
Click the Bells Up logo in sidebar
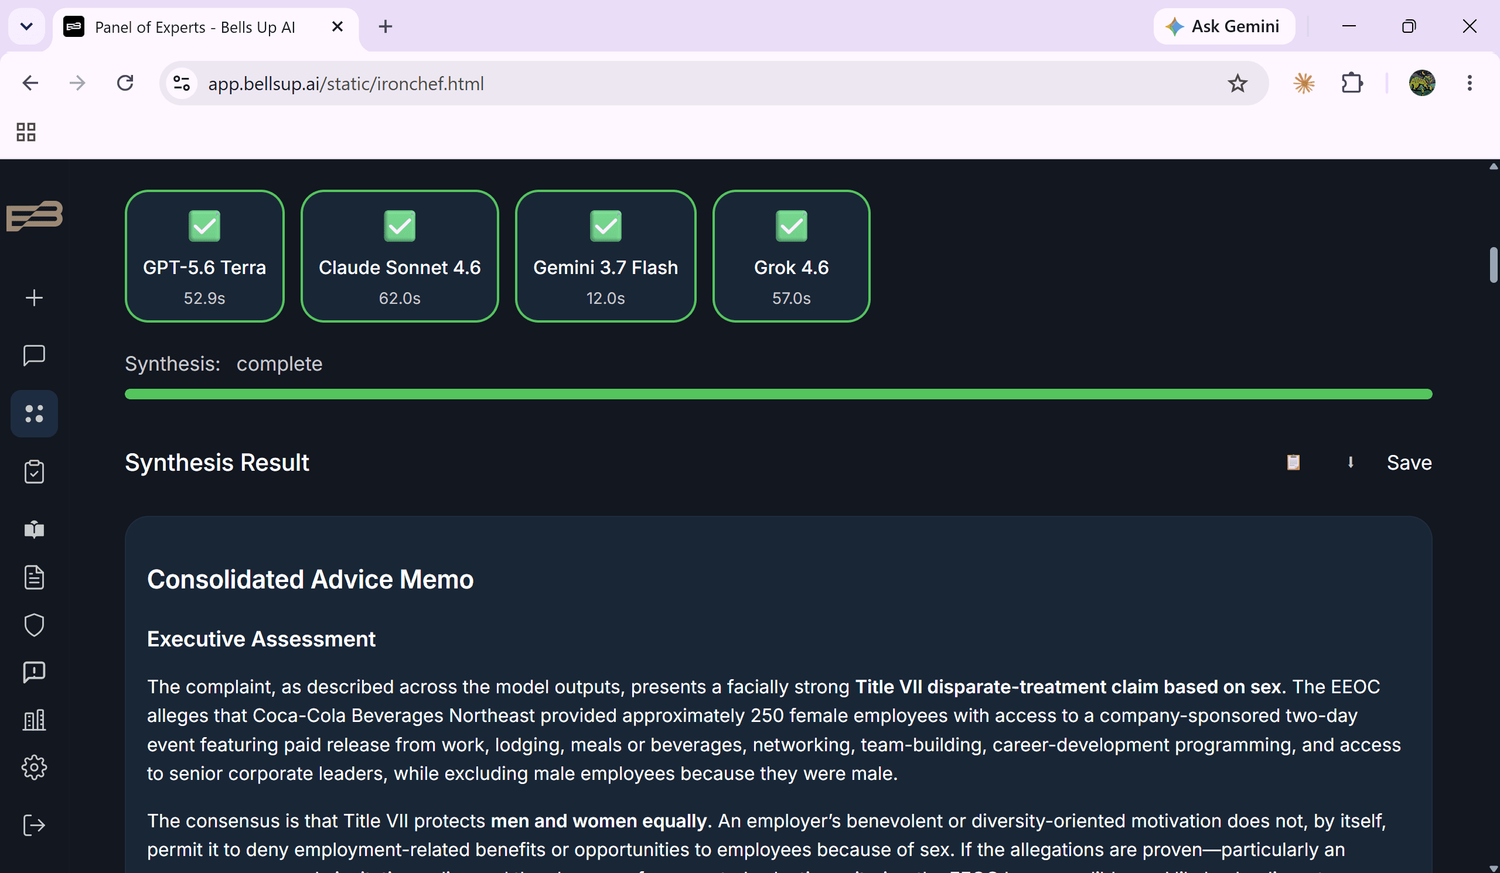click(x=35, y=215)
